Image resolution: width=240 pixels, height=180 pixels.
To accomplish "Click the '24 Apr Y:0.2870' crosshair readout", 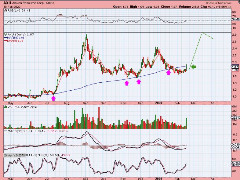I will [14, 155].
